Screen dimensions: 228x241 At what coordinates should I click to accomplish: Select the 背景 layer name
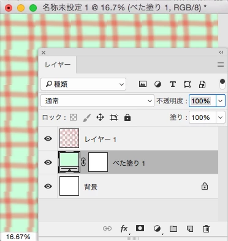click(x=91, y=187)
